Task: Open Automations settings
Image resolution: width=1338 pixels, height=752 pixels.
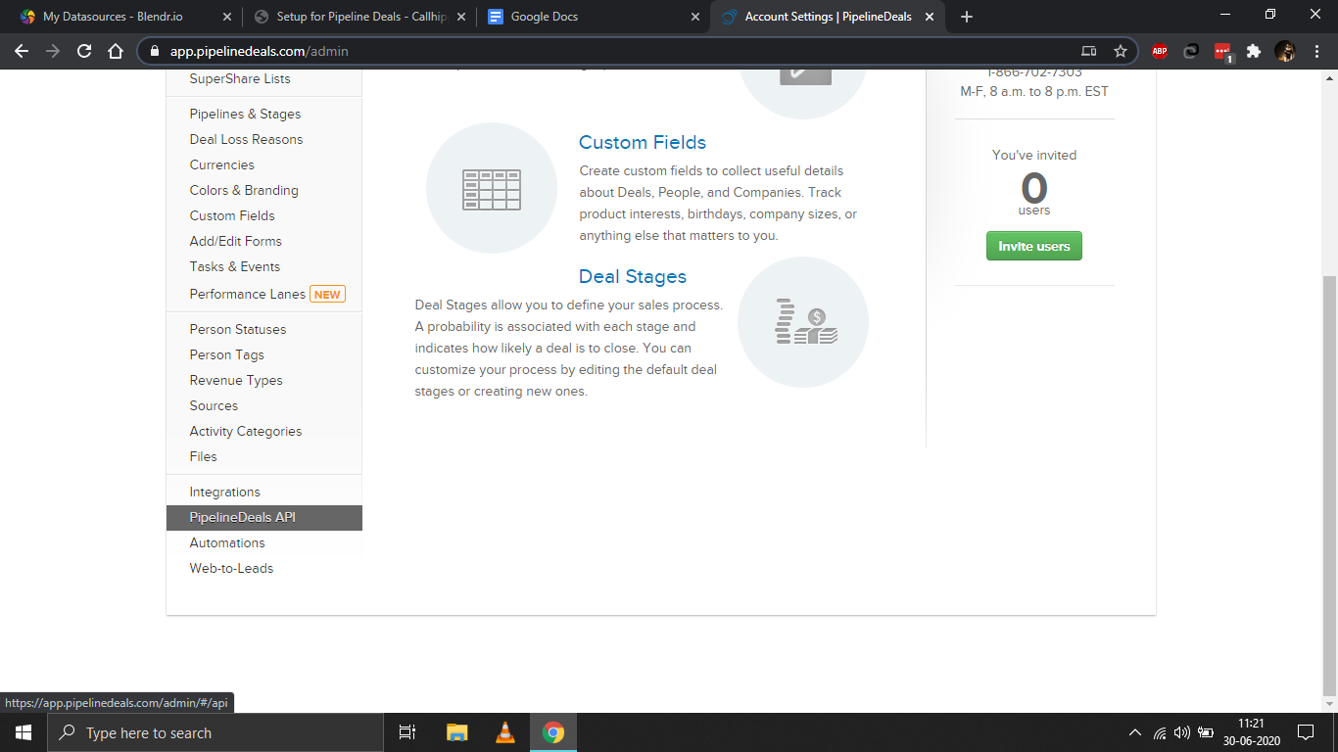Action: [227, 542]
